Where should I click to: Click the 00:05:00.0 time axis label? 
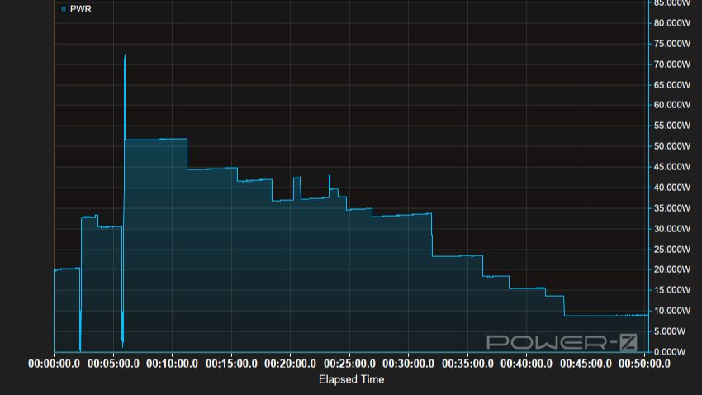click(x=114, y=364)
